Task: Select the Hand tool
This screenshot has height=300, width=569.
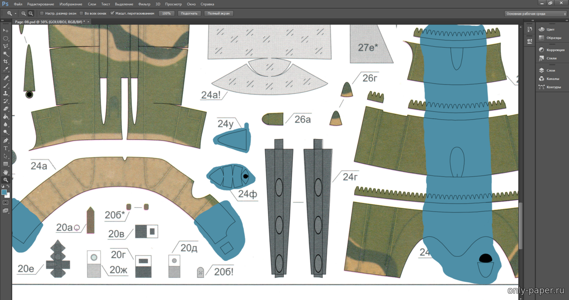Action: pos(6,172)
